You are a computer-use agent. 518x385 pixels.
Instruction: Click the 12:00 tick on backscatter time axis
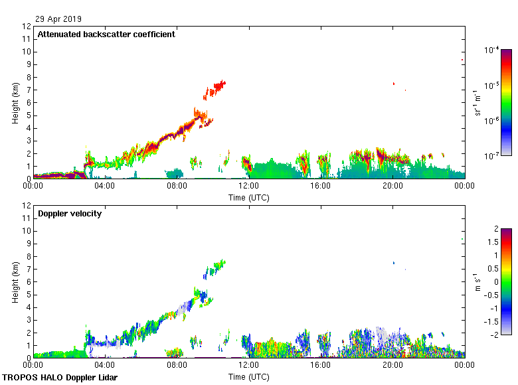[x=249, y=187]
